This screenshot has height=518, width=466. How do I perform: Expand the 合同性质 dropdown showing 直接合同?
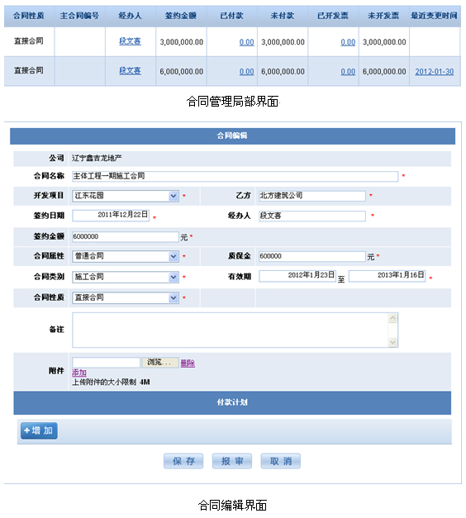click(x=126, y=297)
